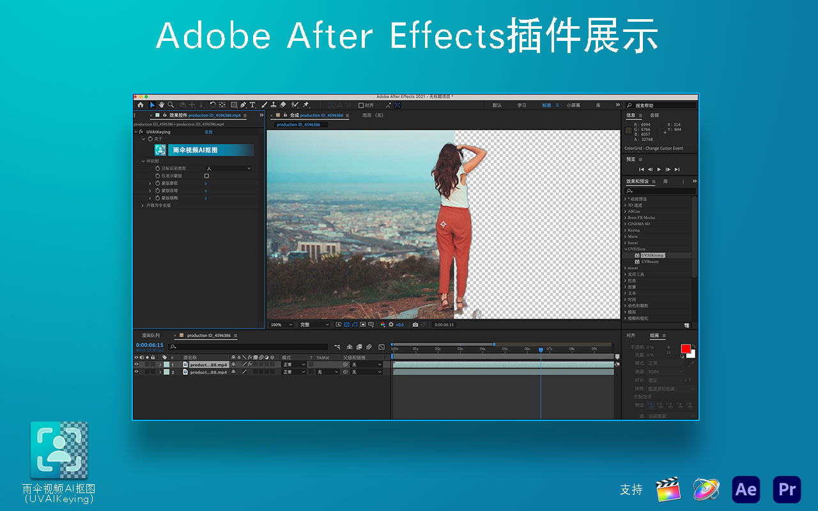The image size is (818, 511).
Task: Open layer 2 TrkMat dropdown
Action: (328, 372)
